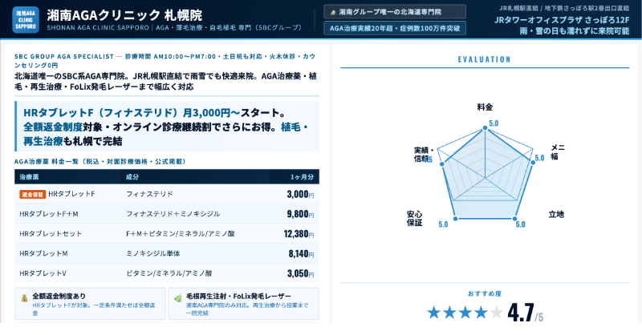Click the 4.7 recommendation score

pyautogui.click(x=520, y=313)
